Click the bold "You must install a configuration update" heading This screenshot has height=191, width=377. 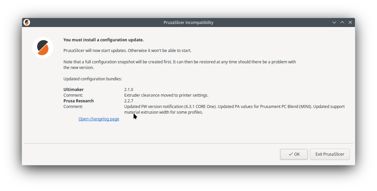[104, 40]
